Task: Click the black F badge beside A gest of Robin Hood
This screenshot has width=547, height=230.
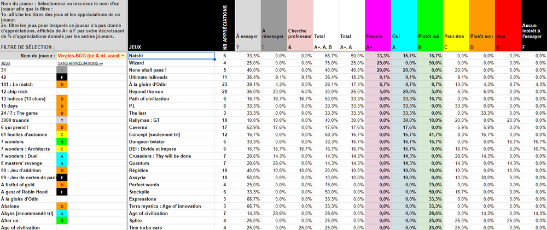Action: 63,191
